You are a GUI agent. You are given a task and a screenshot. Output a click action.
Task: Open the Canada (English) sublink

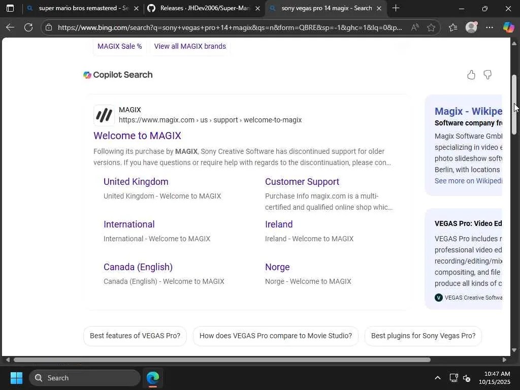(x=138, y=267)
